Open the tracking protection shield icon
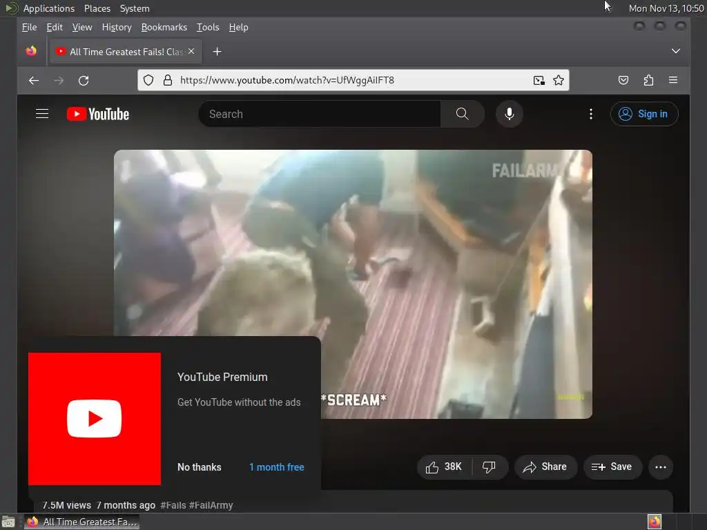Screen dimensions: 707x530 point(148,80)
